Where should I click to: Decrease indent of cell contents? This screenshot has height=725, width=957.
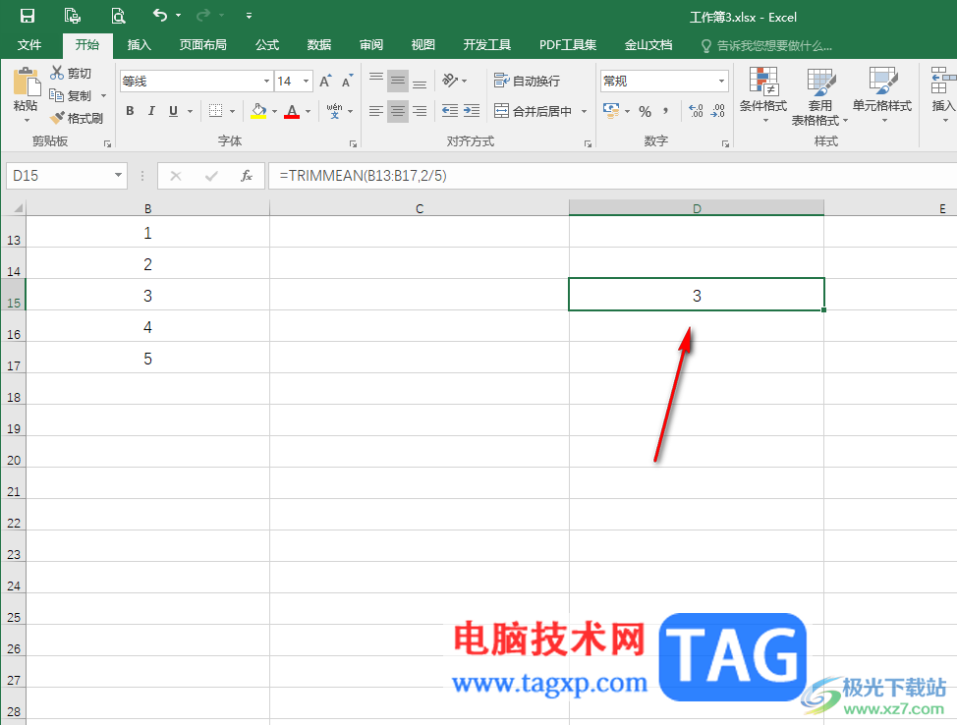(450, 110)
